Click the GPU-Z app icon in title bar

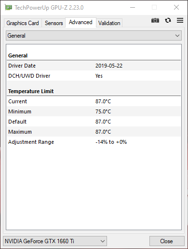coord(8,8)
